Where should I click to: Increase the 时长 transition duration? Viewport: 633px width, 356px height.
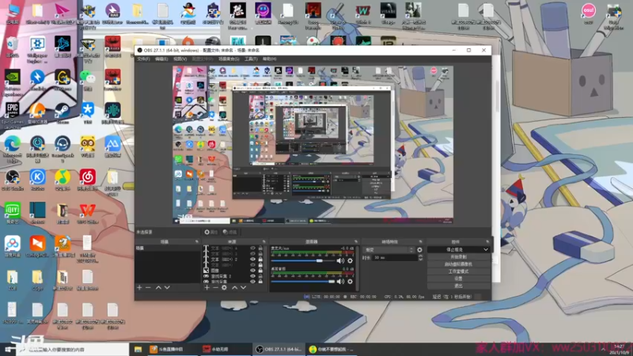point(420,256)
